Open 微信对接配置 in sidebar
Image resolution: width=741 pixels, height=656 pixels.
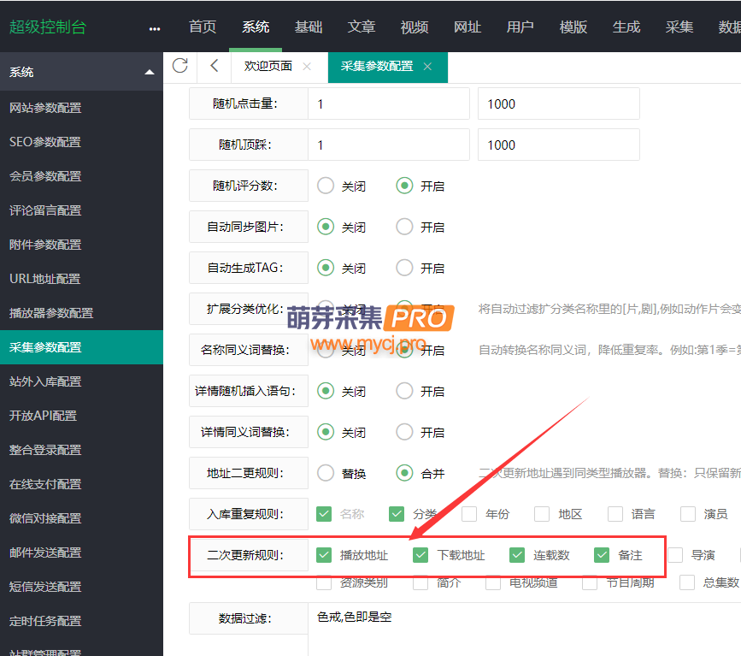(x=81, y=518)
